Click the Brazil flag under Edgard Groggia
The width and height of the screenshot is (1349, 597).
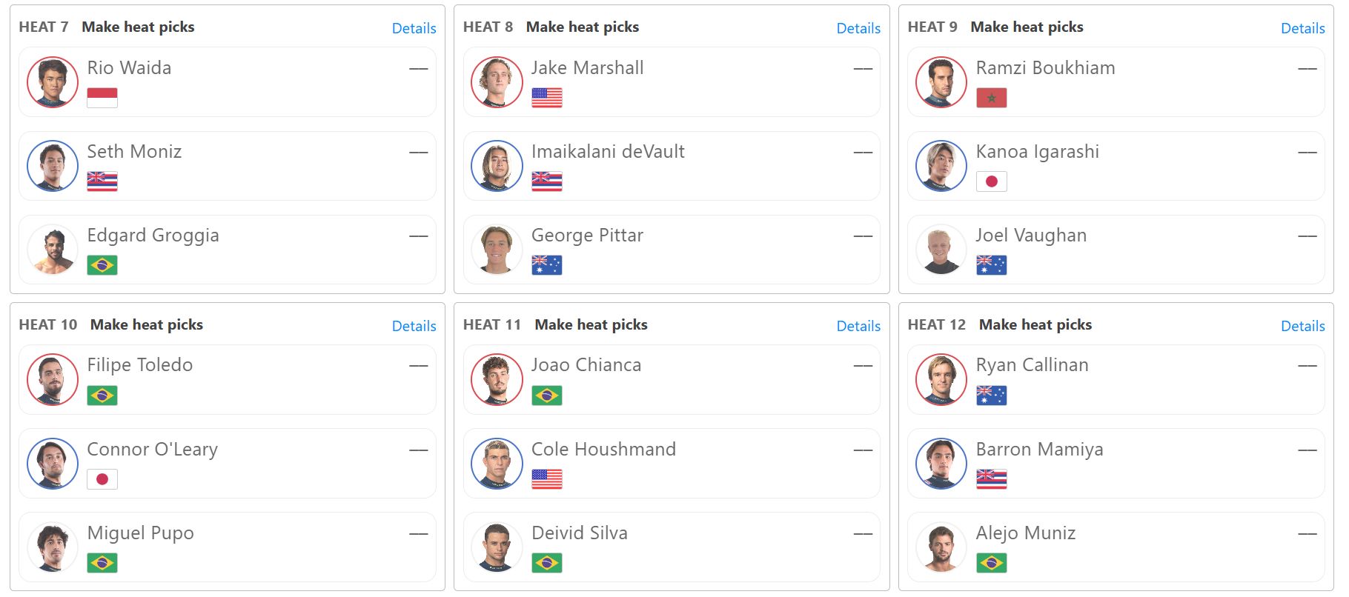102,265
